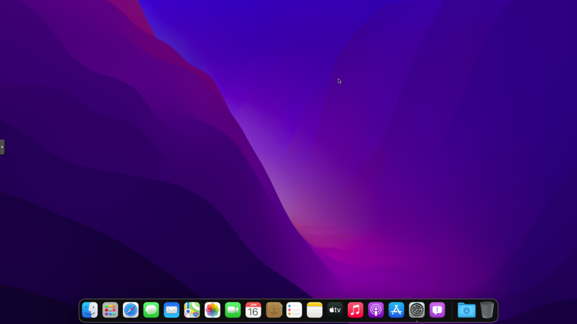This screenshot has height=324, width=577.
Task: Expand the side panel arrow tab
Action: pos(2,147)
